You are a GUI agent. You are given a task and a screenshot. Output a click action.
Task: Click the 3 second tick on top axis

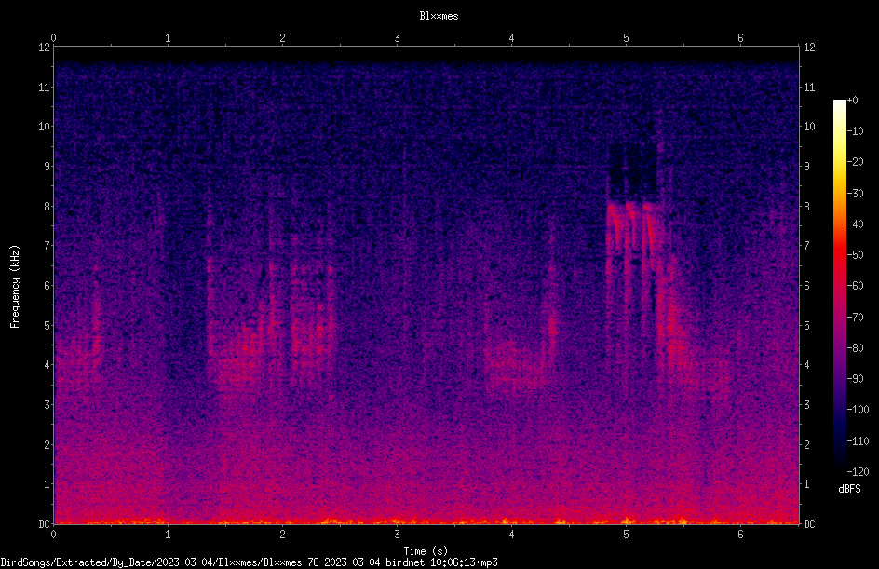pos(397,38)
